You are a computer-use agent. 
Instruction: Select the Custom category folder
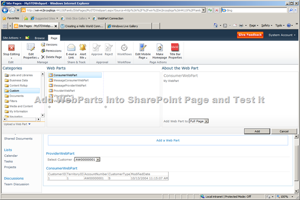point(22,90)
